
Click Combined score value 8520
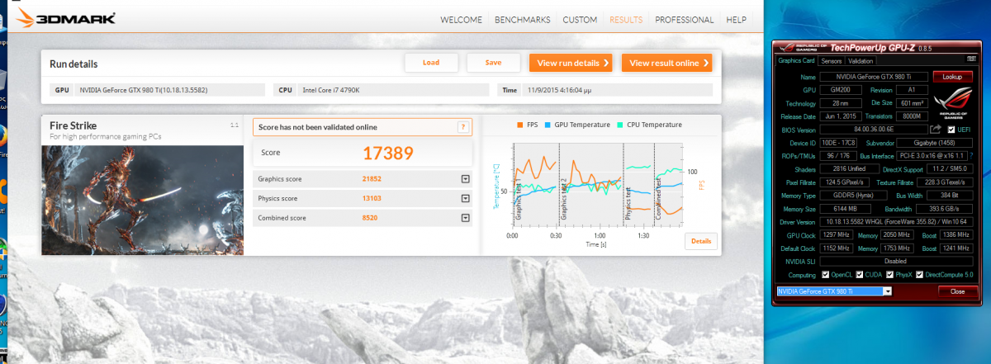pos(371,218)
